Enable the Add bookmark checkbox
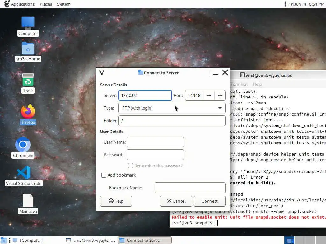 pyautogui.click(x=103, y=175)
